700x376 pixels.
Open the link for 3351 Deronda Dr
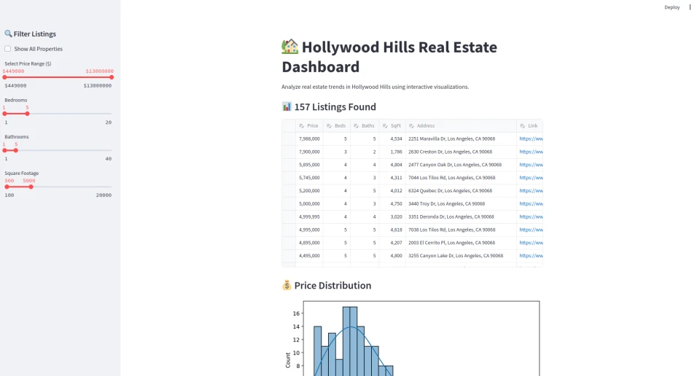tap(531, 216)
